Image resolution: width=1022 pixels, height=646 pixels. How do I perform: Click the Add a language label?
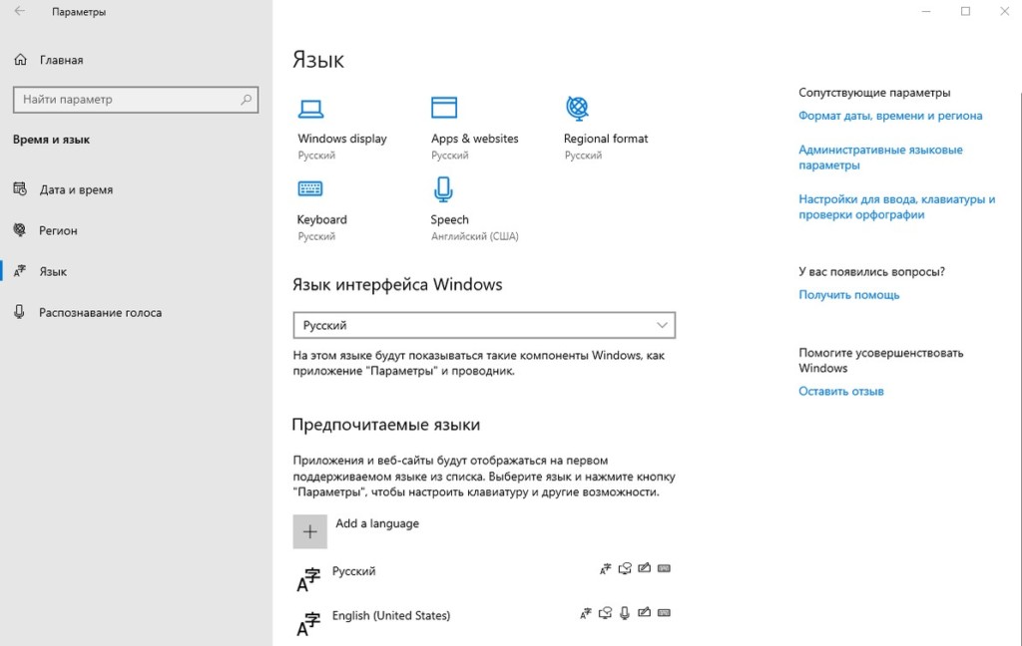[377, 523]
